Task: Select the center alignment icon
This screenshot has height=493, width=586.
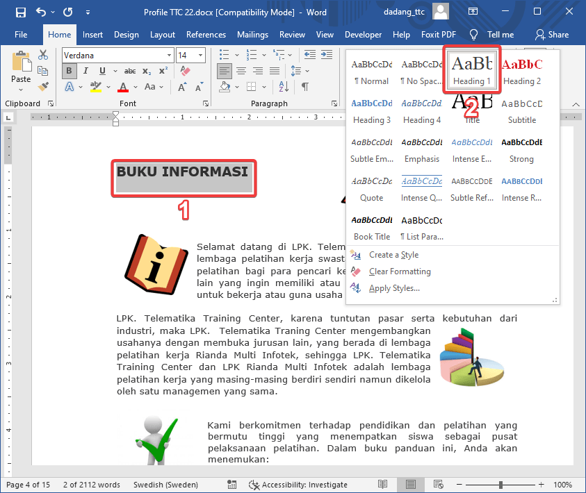Action: click(241, 70)
